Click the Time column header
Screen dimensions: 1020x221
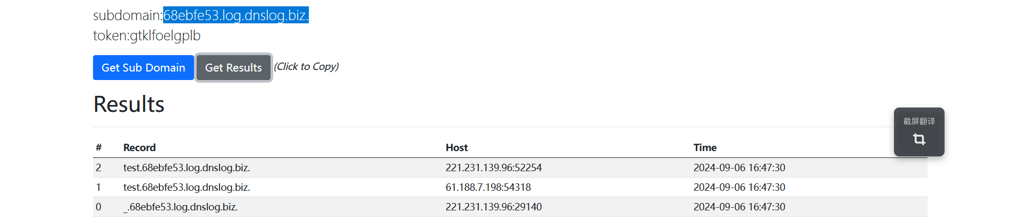[x=705, y=148]
